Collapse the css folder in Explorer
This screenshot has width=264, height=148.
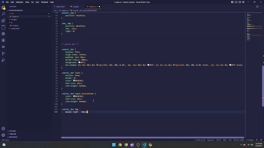tap(12, 14)
